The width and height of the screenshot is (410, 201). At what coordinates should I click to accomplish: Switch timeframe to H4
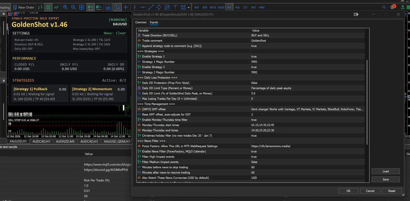click(237, 7)
